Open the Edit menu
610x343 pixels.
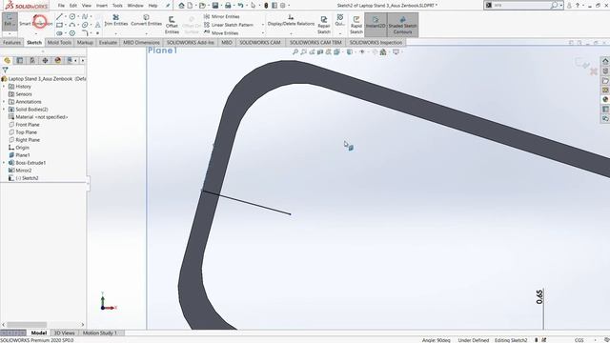coord(73,6)
